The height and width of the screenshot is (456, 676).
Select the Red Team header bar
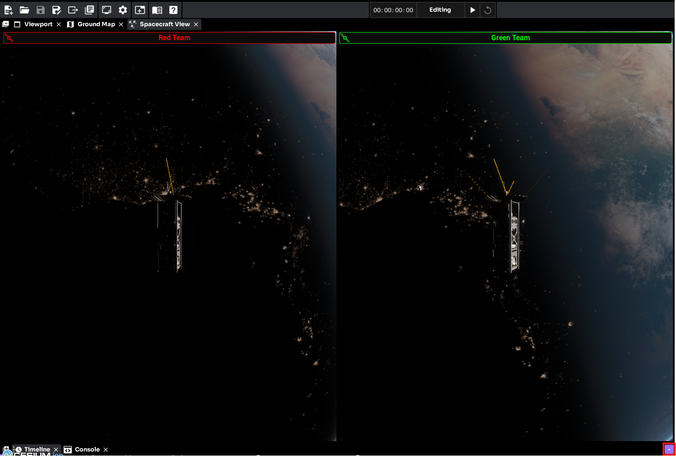pos(174,38)
